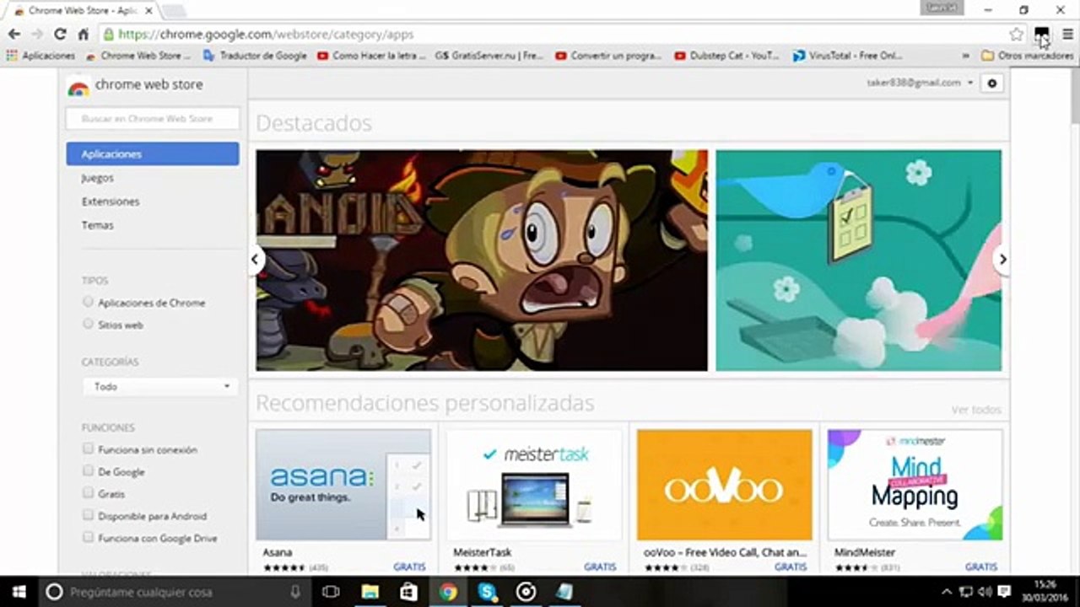Advance to the next featured slide
This screenshot has height=607, width=1080.
tap(1002, 260)
